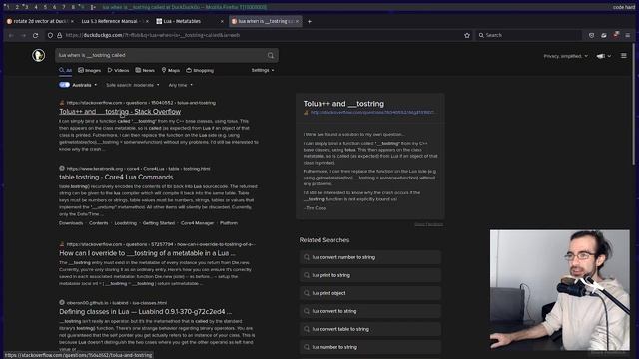Screen dimensions: 639x359
Task: Click the extension icon next to Pocket
Action: click(x=604, y=36)
